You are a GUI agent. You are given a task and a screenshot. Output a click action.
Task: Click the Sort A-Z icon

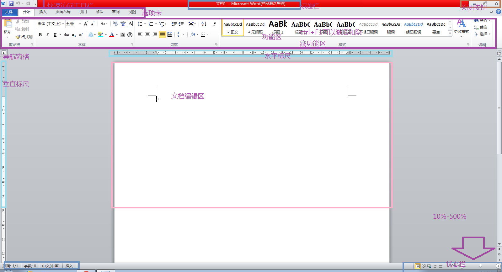coord(204,24)
